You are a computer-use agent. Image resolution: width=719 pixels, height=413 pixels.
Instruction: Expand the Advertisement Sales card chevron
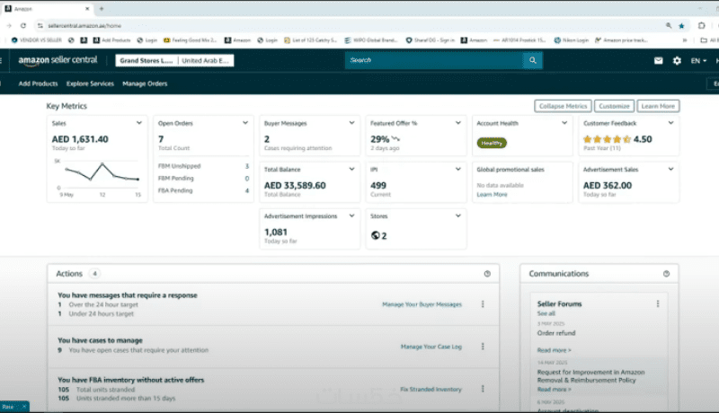pos(670,169)
